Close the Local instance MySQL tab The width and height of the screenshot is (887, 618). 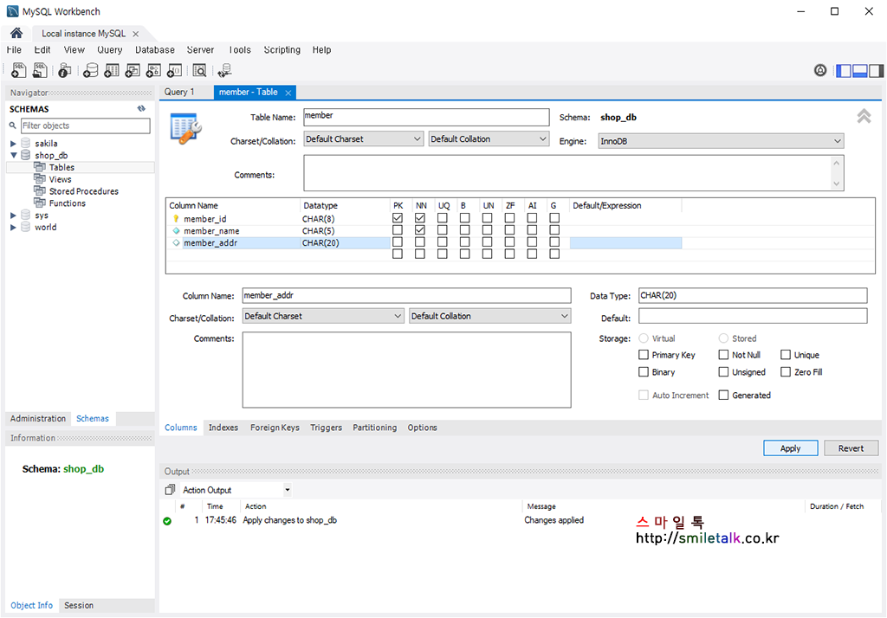click(x=136, y=34)
